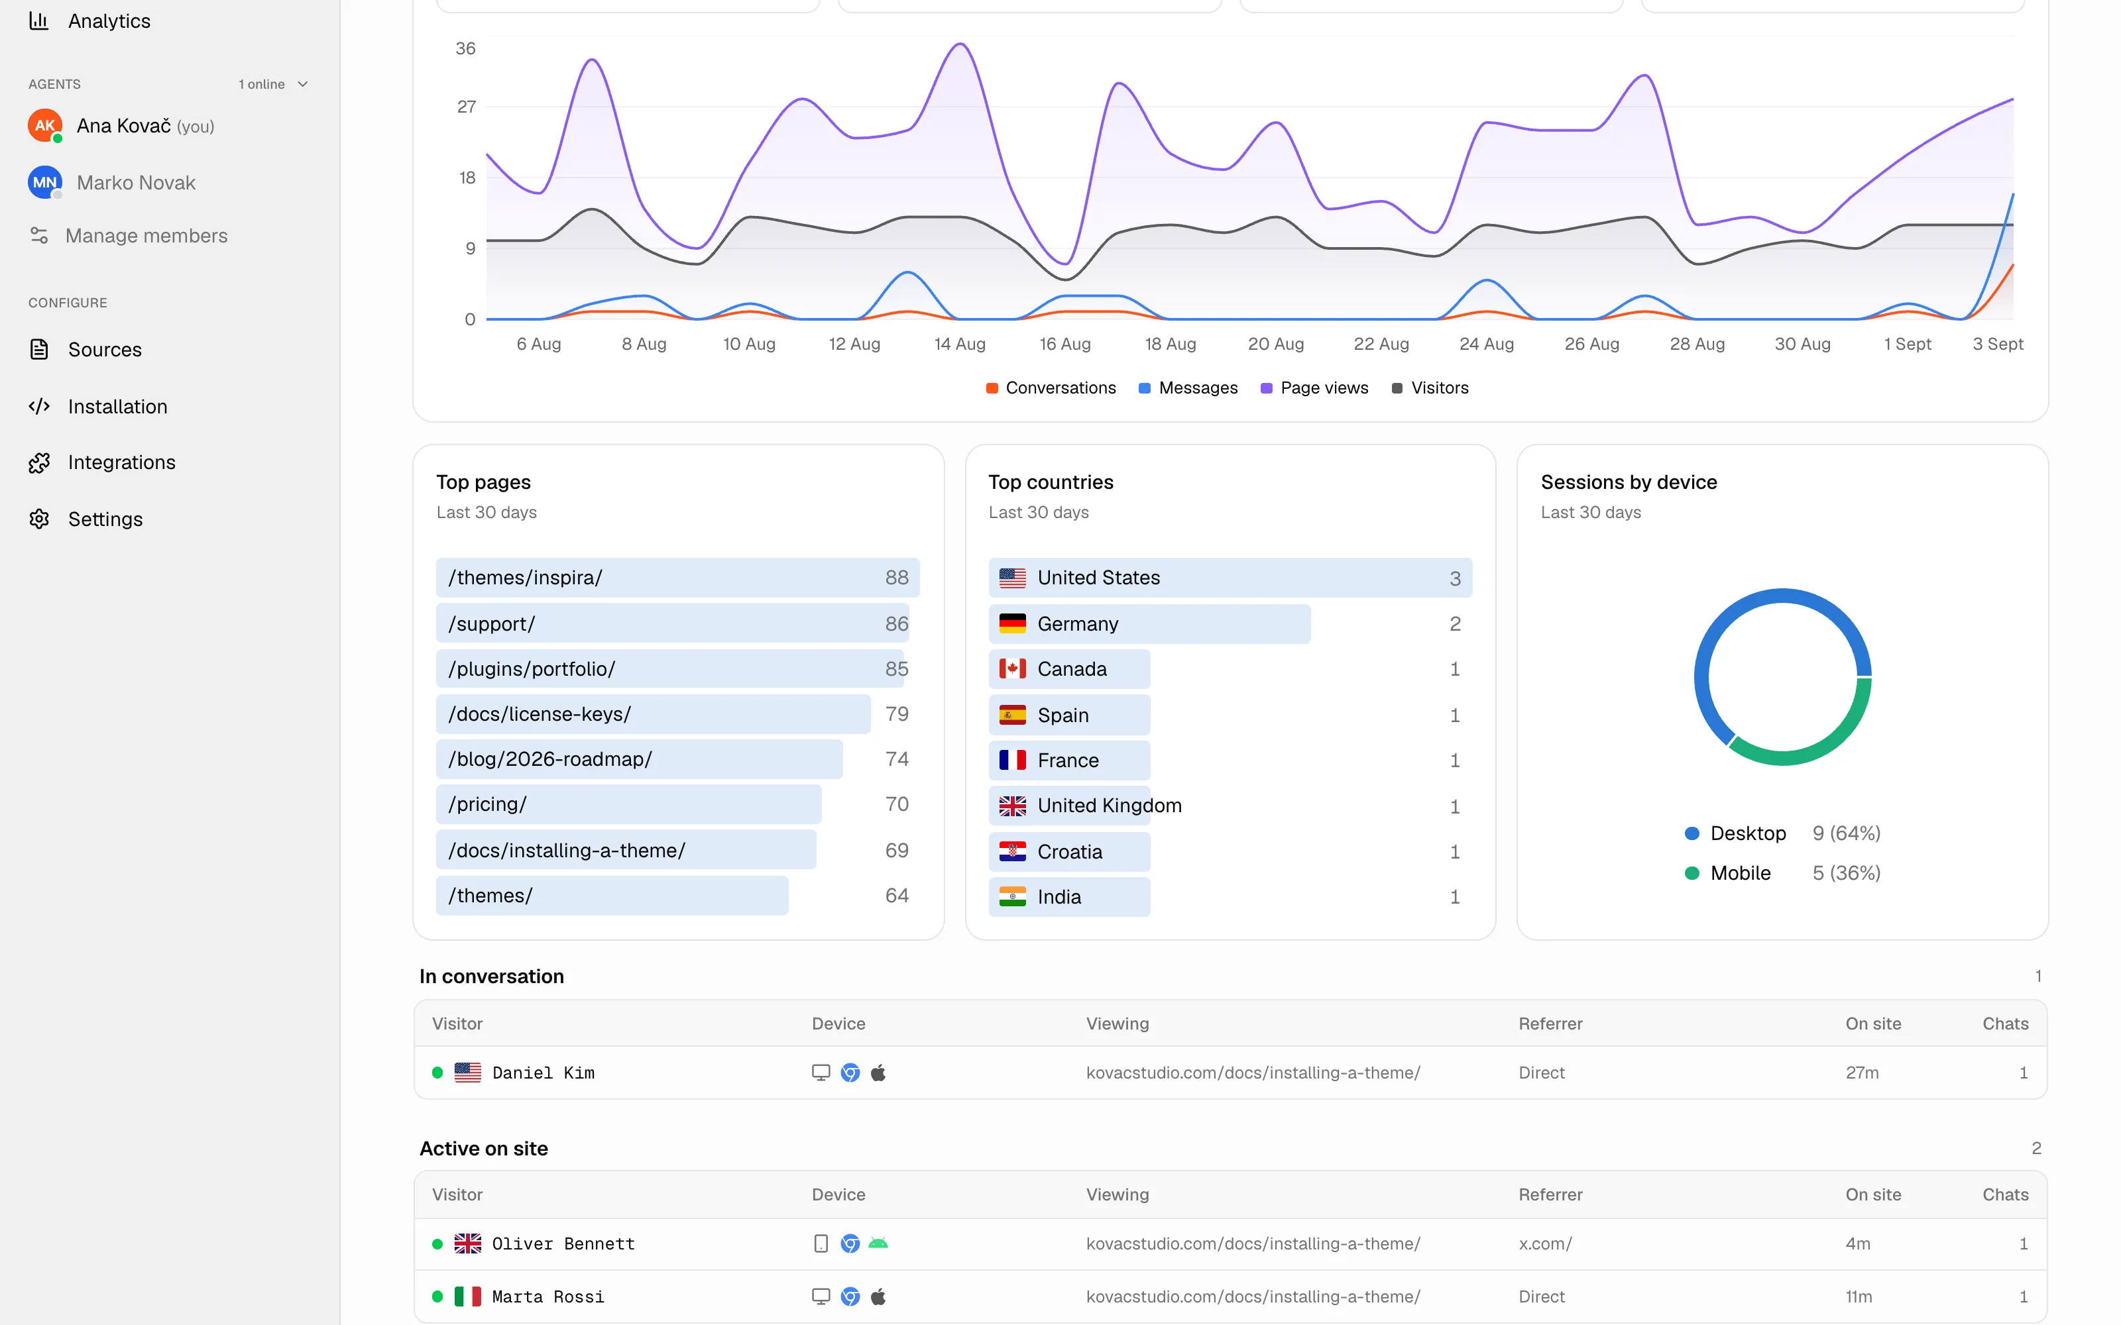This screenshot has width=2121, height=1325.
Task: Click the Viewing header in In conversation table
Action: pos(1118,1024)
